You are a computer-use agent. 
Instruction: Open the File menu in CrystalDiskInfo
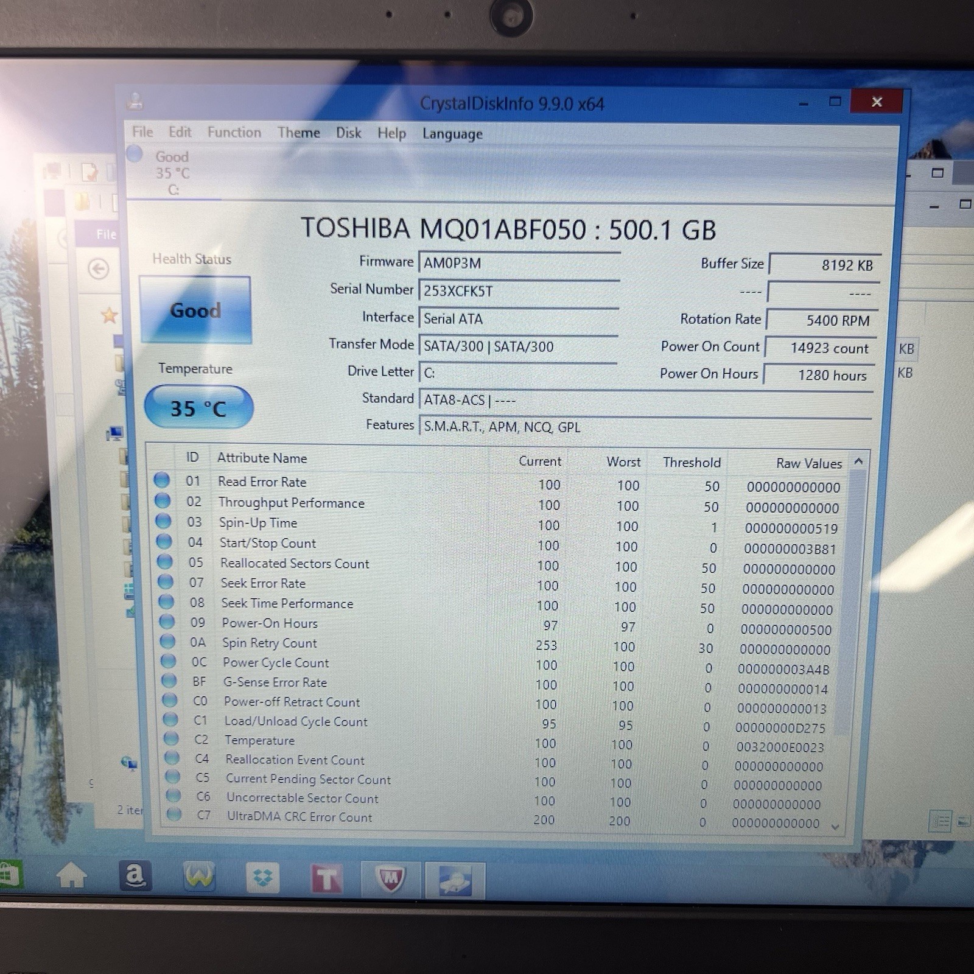coord(142,132)
